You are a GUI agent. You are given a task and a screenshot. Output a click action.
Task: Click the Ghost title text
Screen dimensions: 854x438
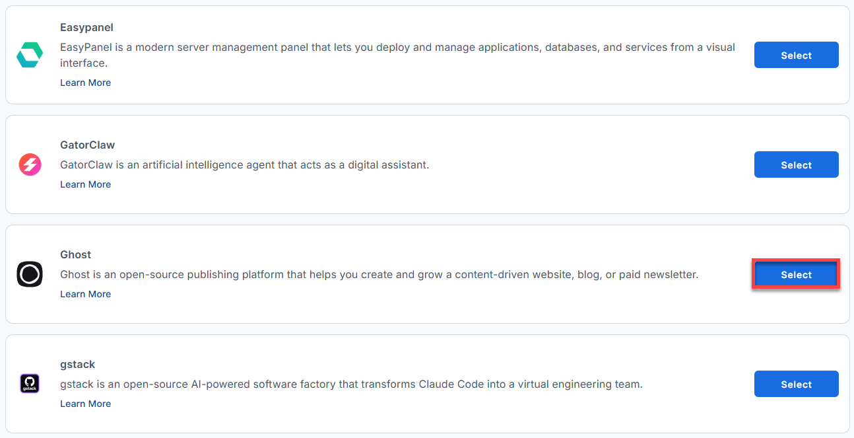click(x=75, y=255)
